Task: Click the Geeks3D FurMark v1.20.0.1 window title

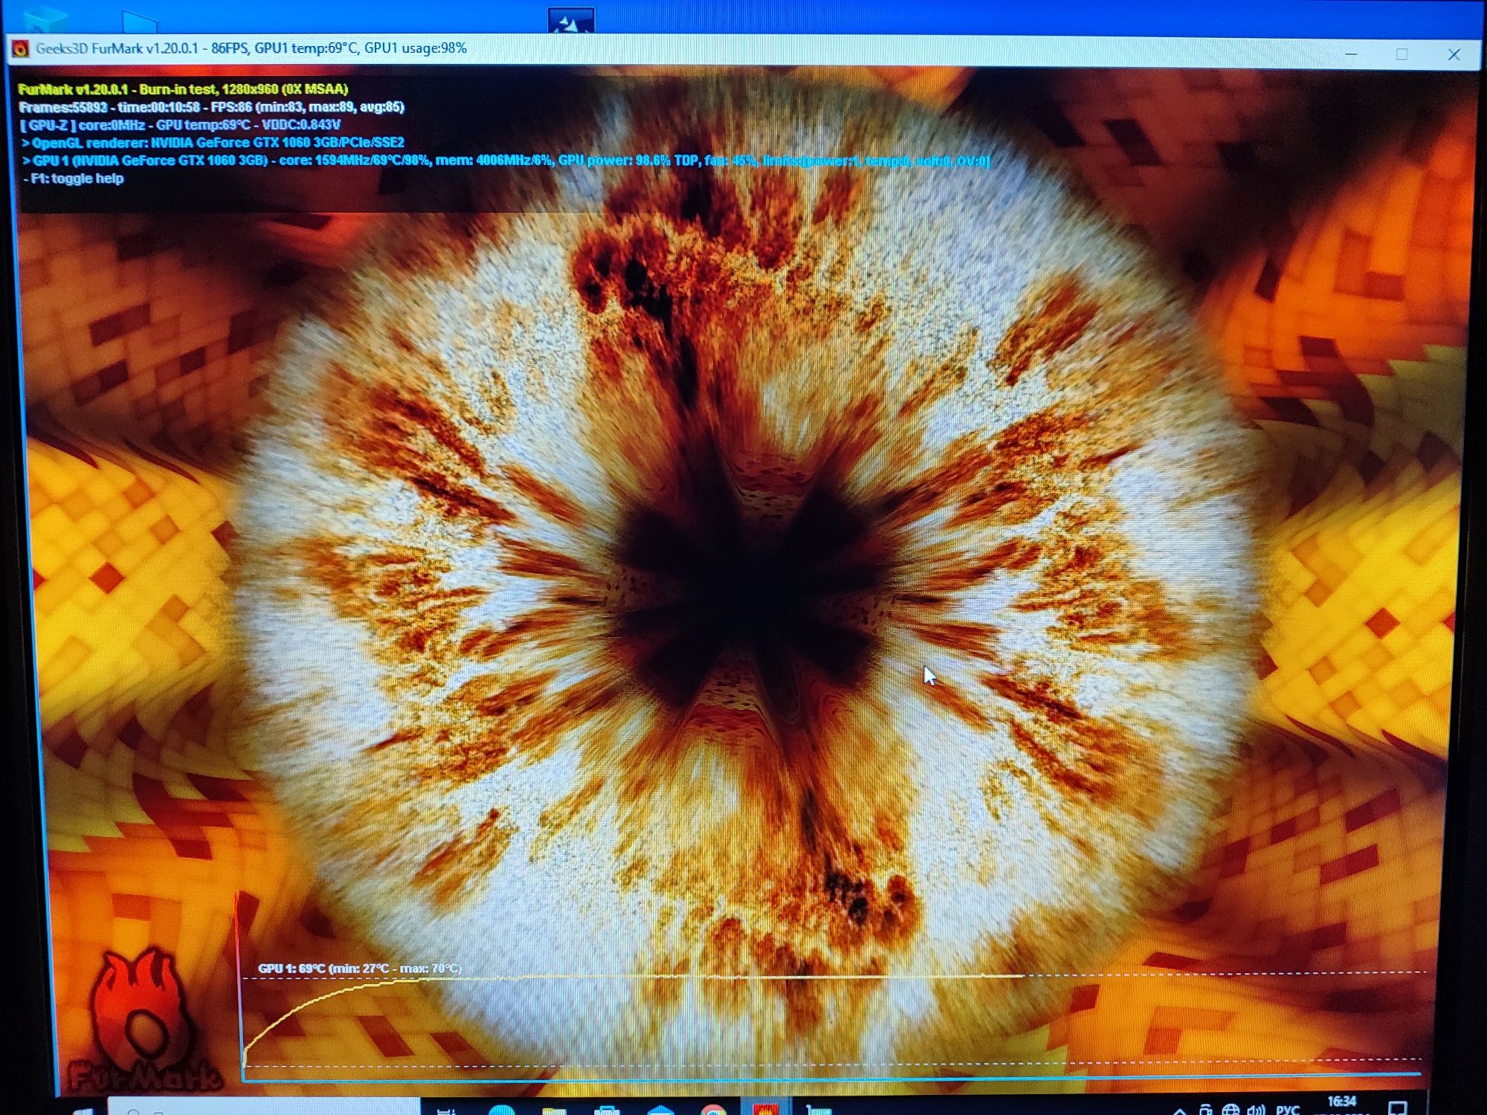Action: click(251, 48)
